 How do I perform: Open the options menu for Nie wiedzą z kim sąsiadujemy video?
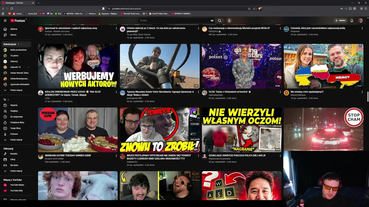(362, 92)
